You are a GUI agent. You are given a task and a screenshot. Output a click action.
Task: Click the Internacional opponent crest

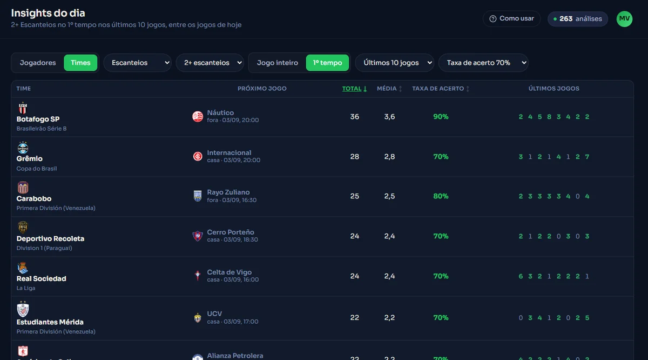[x=198, y=156]
